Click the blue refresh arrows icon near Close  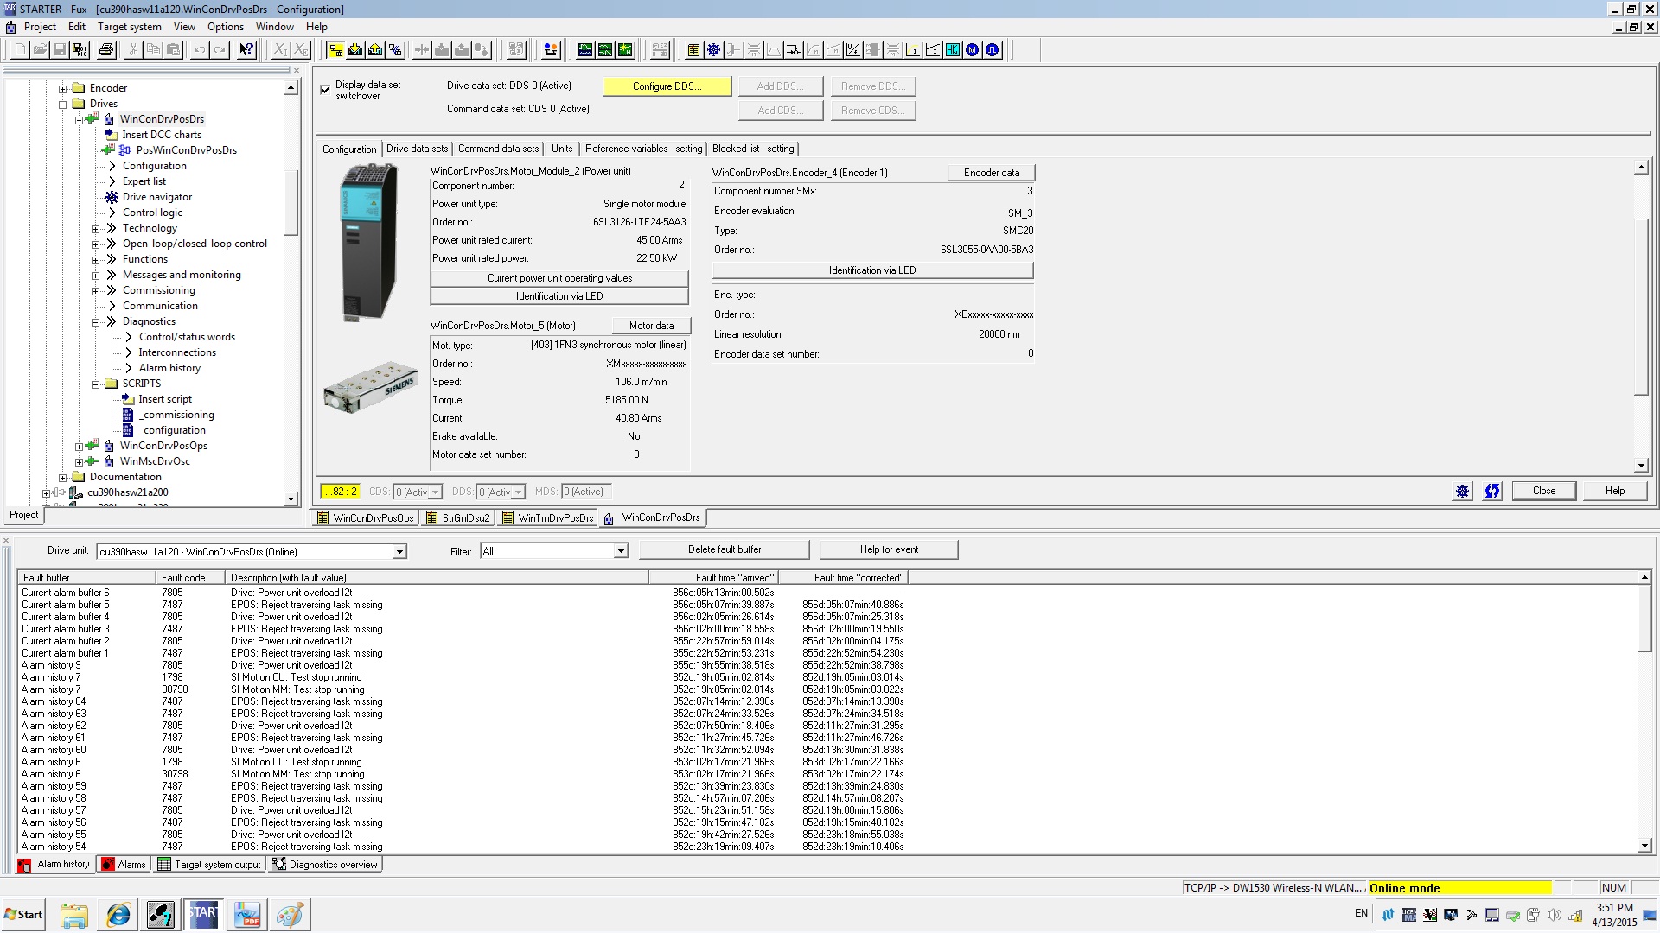coord(1492,491)
